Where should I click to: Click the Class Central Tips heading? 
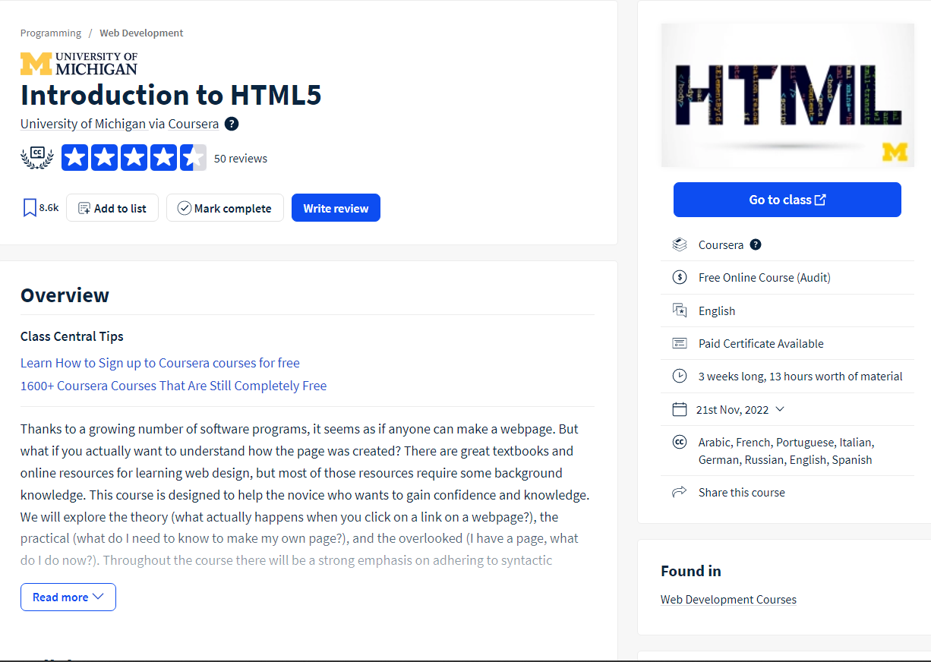click(x=72, y=336)
